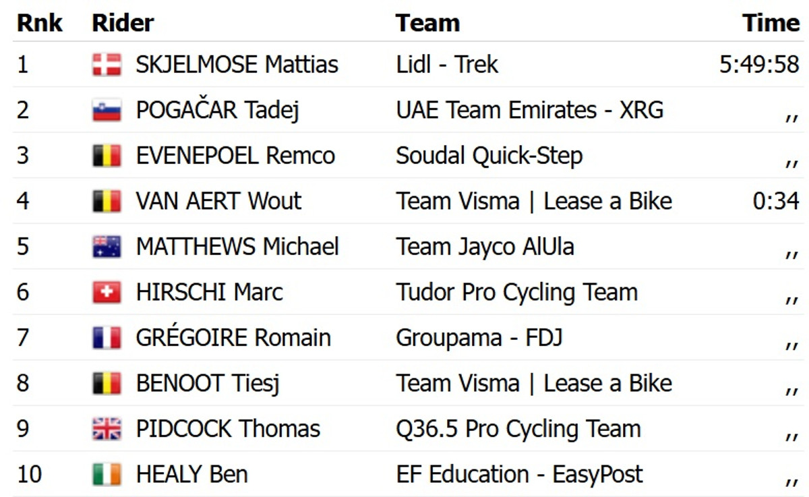Open rider SKJELMOSE Mattias profile

237,65
